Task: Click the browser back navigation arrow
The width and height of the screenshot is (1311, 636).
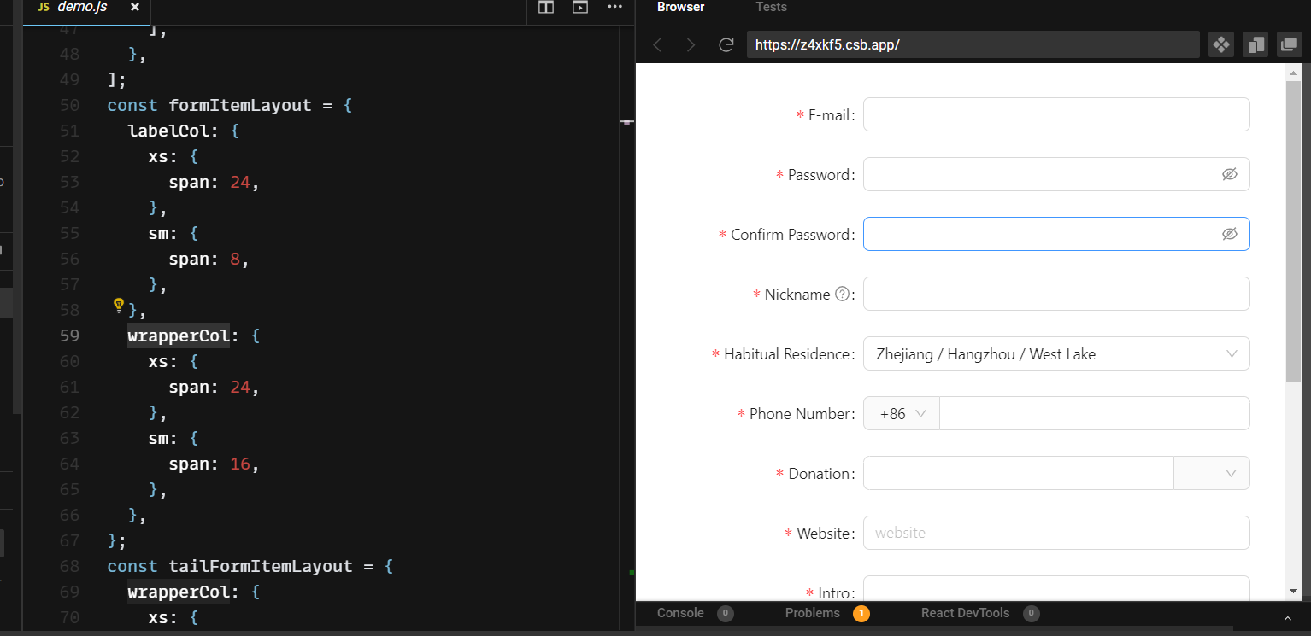Action: pyautogui.click(x=657, y=44)
